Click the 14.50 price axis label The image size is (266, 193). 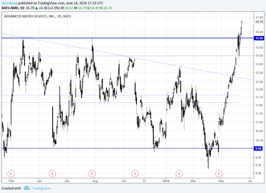click(x=259, y=56)
